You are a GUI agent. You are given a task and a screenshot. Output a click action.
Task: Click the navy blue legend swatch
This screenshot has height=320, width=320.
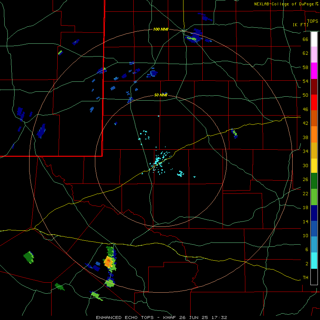click(314, 213)
